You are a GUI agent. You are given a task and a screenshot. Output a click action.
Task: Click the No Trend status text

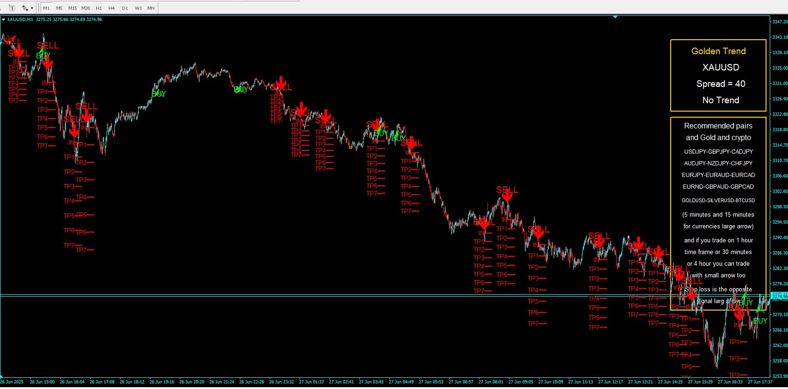point(721,100)
